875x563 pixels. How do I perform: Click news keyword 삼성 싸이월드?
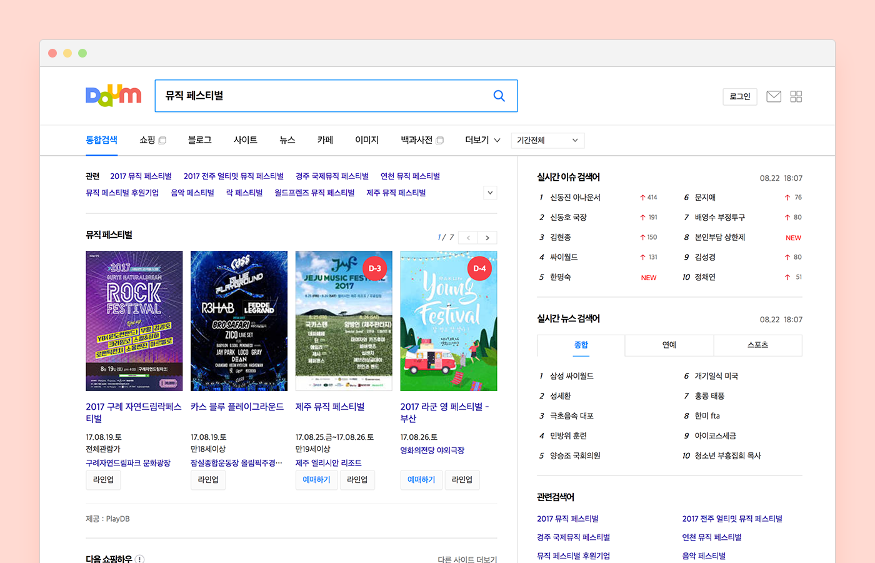572,376
